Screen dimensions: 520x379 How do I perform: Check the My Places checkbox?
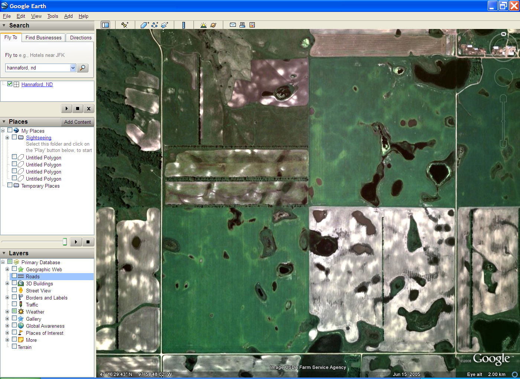click(10, 130)
